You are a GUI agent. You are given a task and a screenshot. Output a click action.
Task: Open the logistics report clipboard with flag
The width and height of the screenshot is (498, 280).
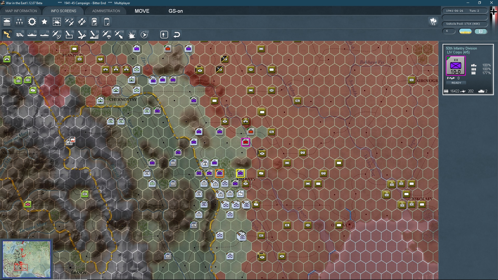tap(94, 22)
